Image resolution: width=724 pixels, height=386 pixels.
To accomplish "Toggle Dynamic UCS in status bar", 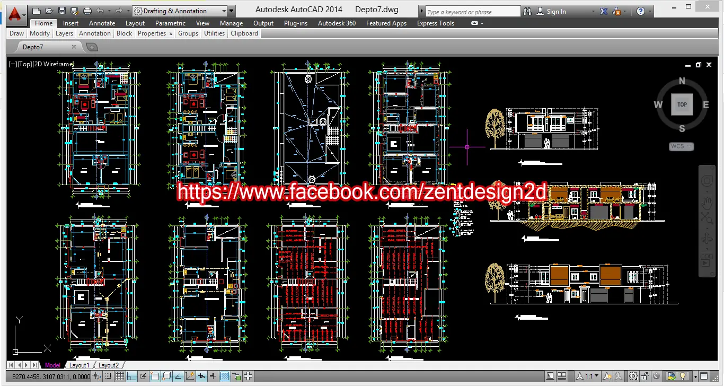I will pyautogui.click(x=190, y=376).
